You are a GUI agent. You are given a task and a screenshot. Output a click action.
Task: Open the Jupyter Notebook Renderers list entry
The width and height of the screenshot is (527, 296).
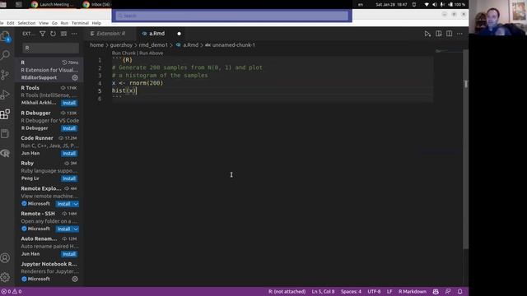pos(49,271)
